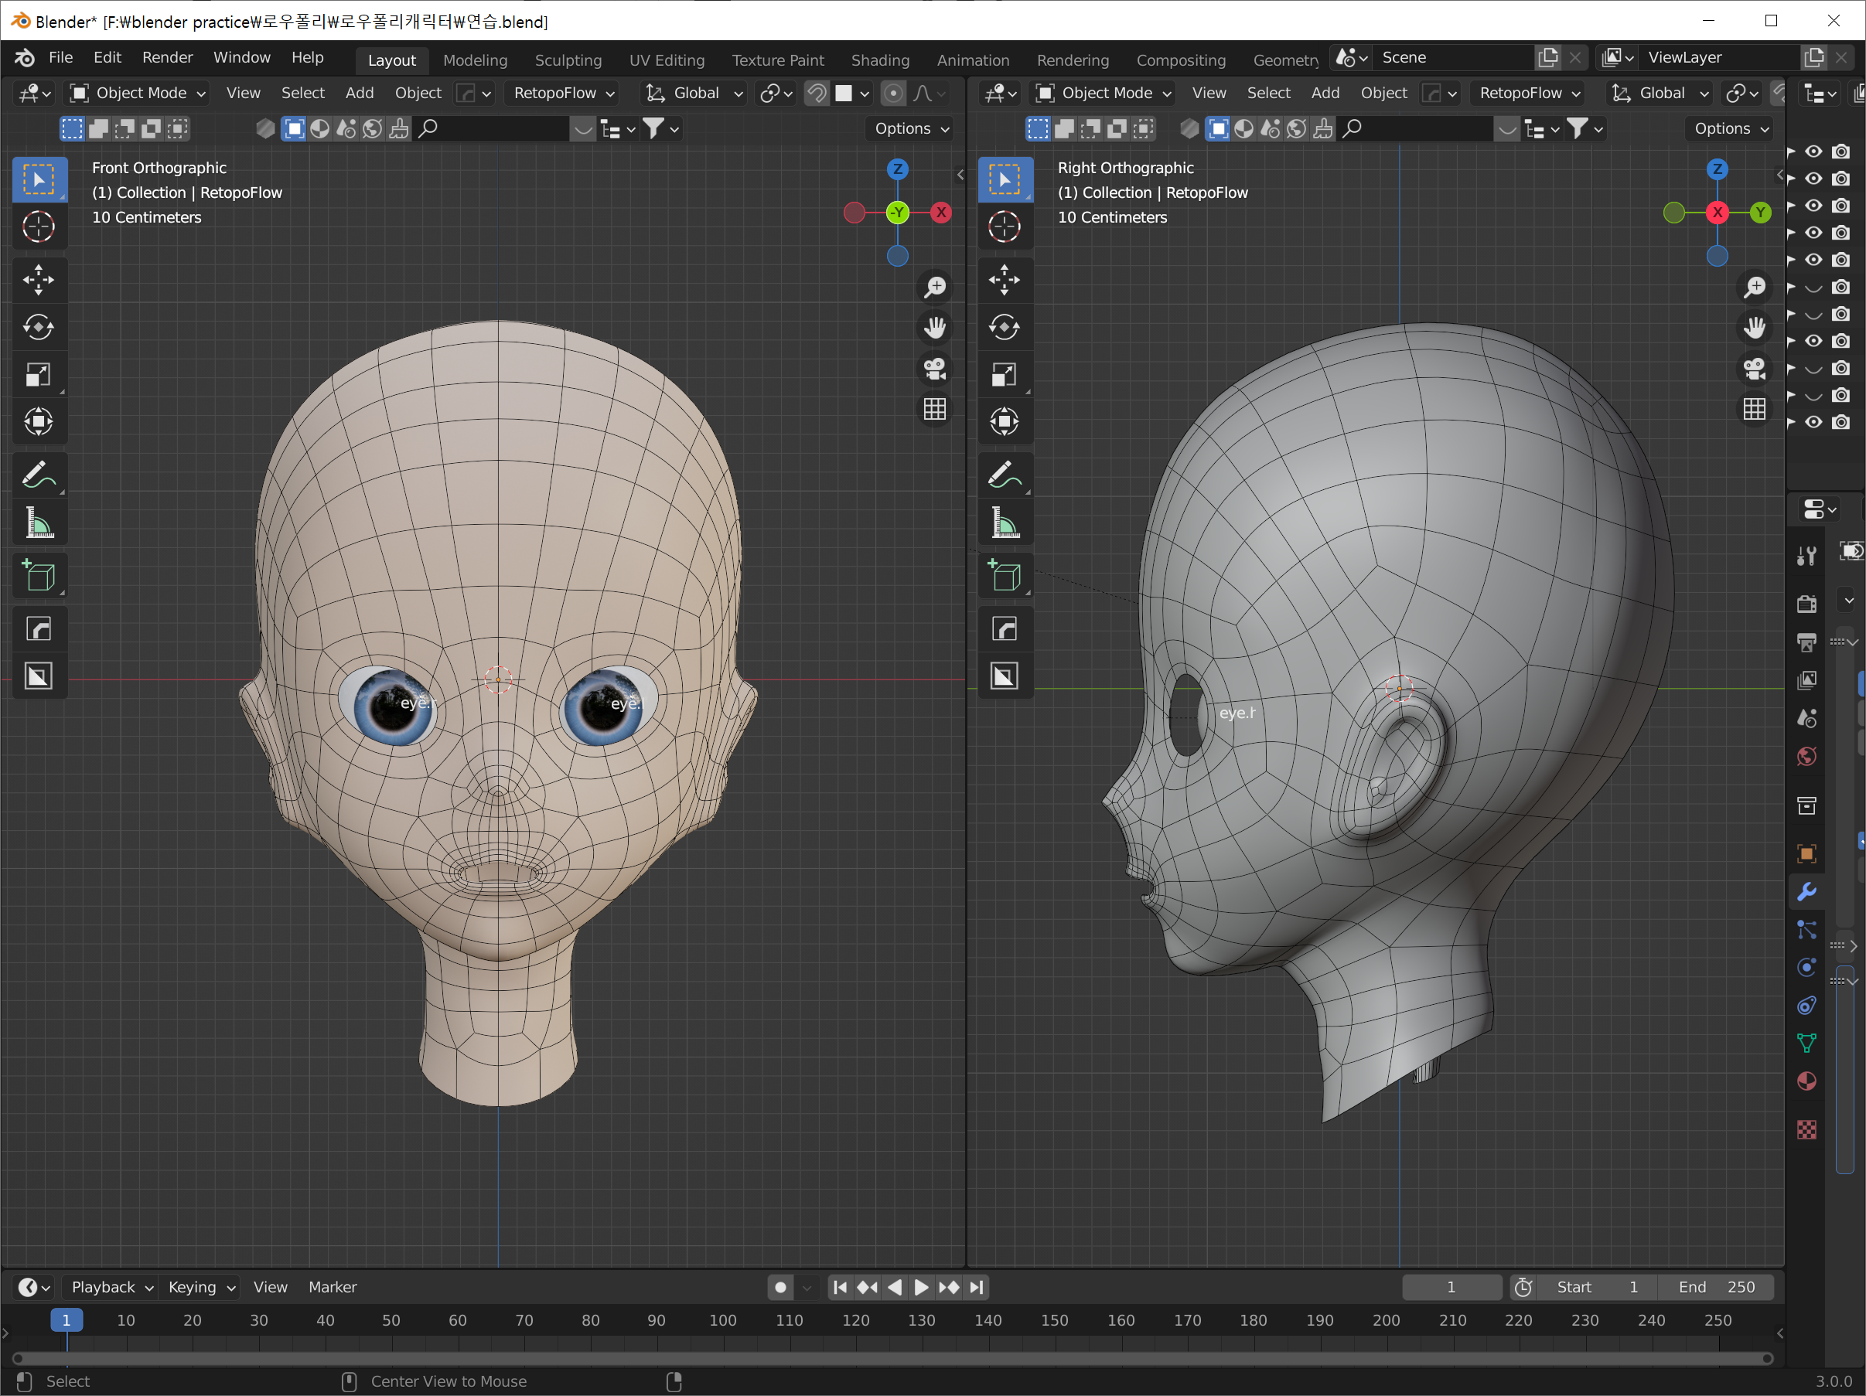Open the Modifier properties wrench tab
Viewport: 1866px width, 1396px height.
[1806, 891]
